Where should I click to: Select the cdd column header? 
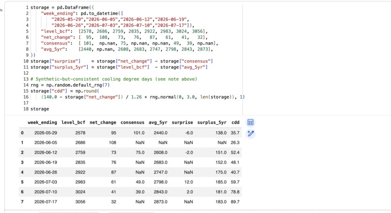pos(235,122)
